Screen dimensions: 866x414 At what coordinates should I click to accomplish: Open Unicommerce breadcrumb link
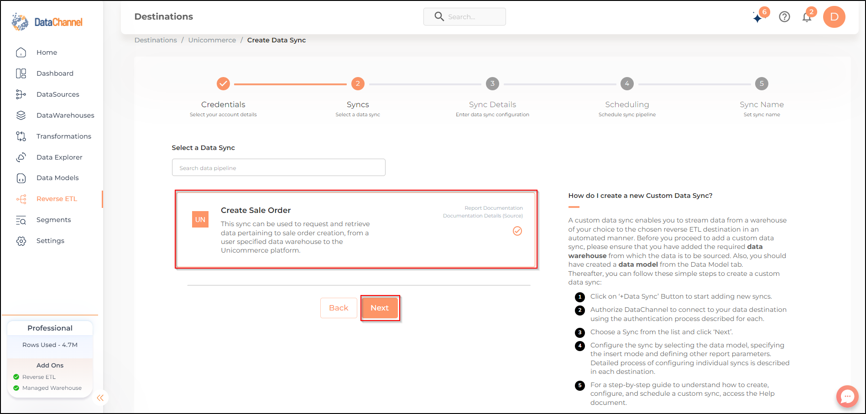[212, 40]
